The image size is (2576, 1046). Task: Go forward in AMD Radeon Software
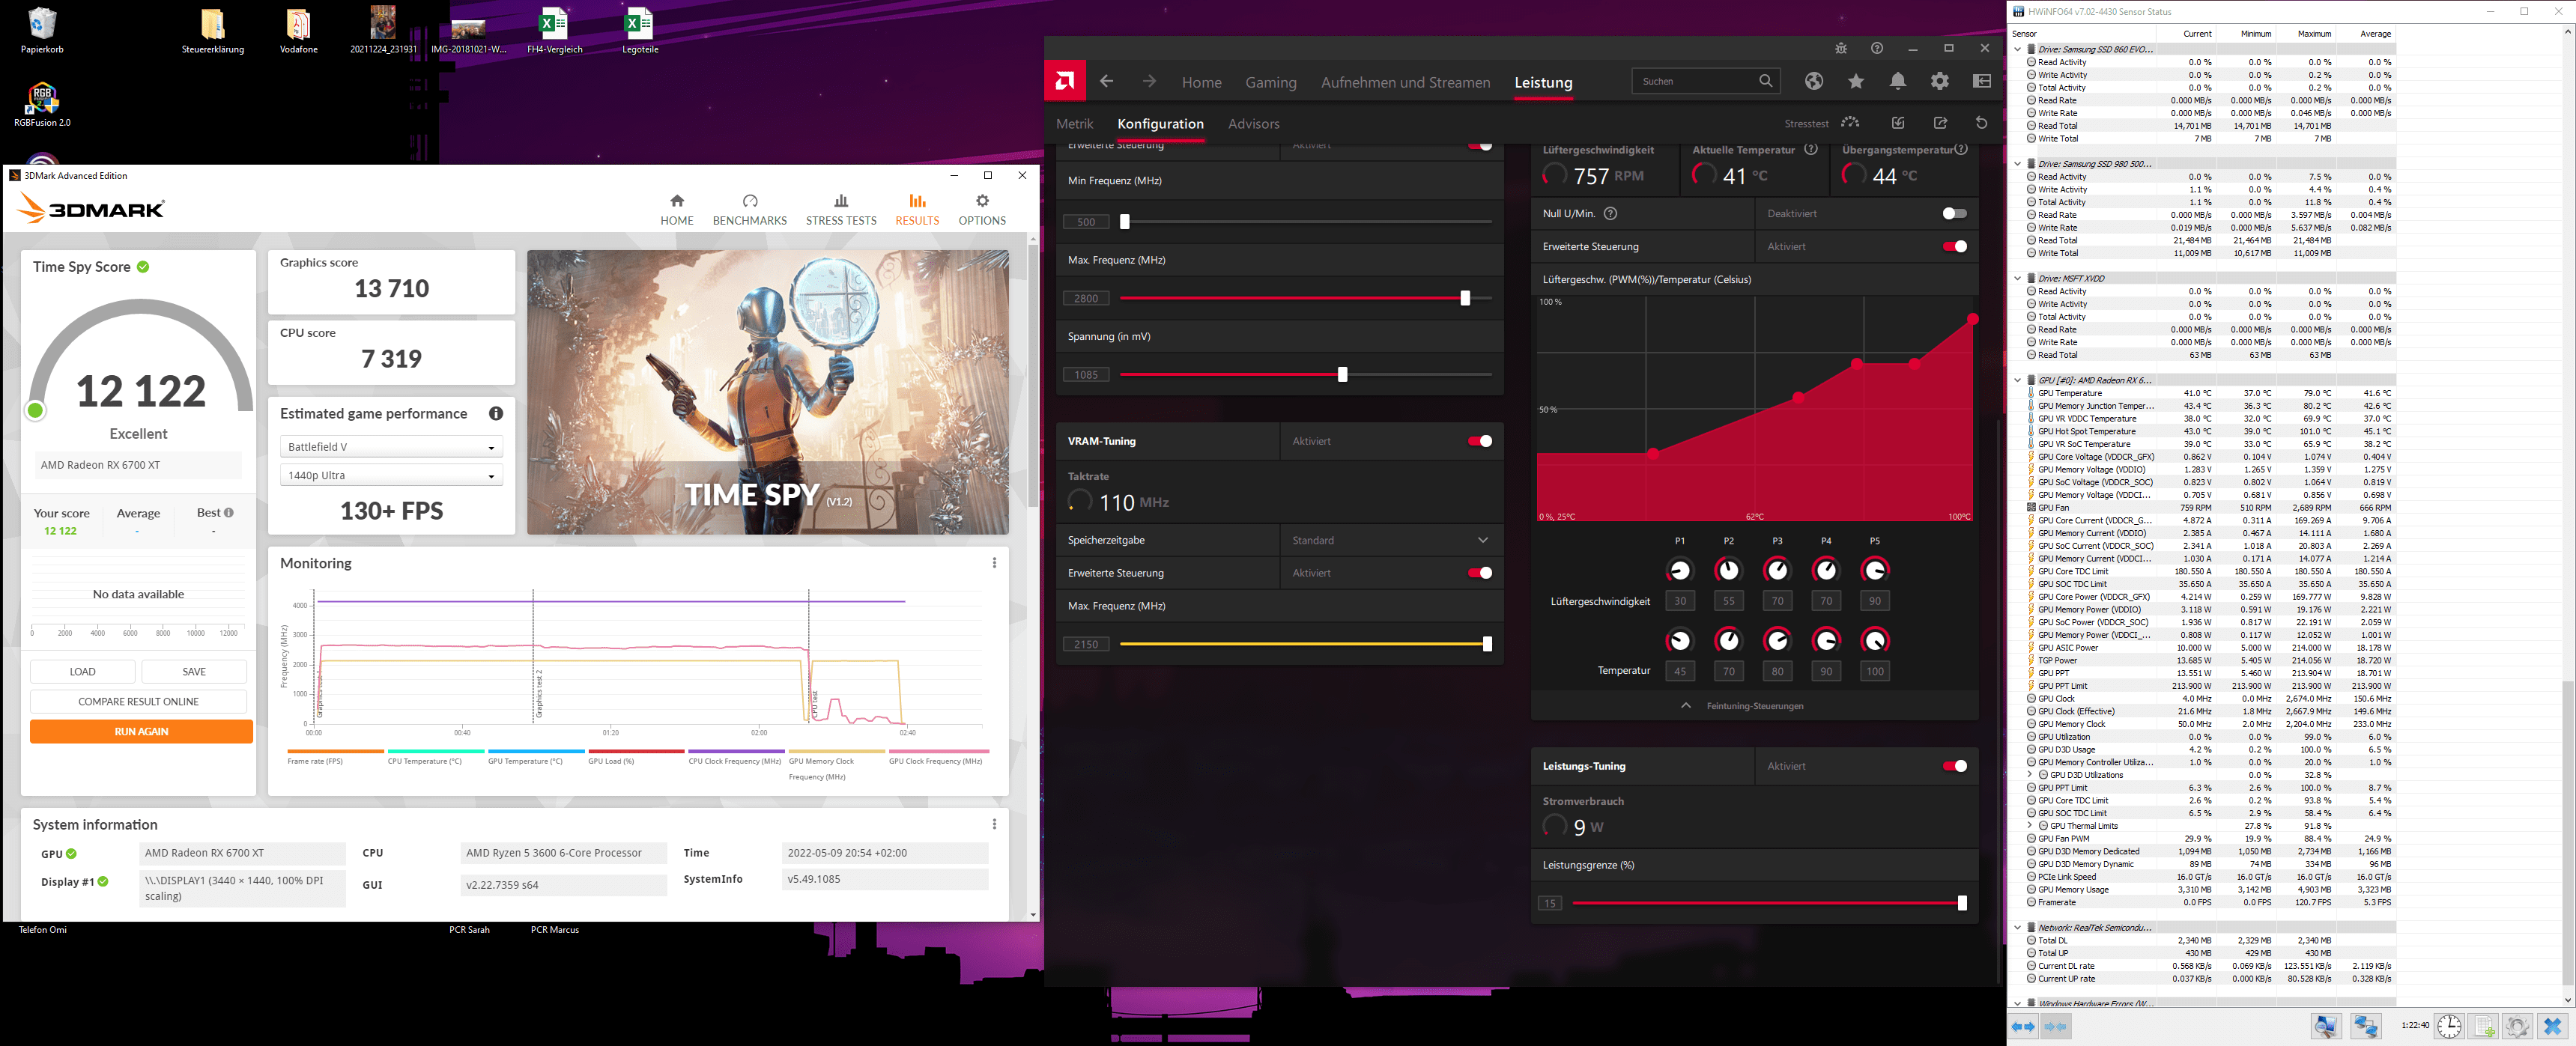1149,82
